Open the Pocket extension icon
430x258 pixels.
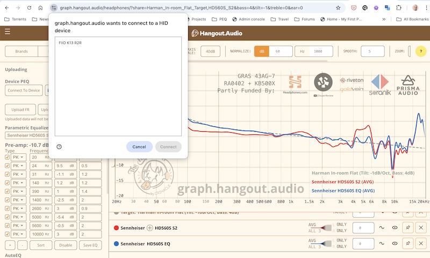(354, 8)
